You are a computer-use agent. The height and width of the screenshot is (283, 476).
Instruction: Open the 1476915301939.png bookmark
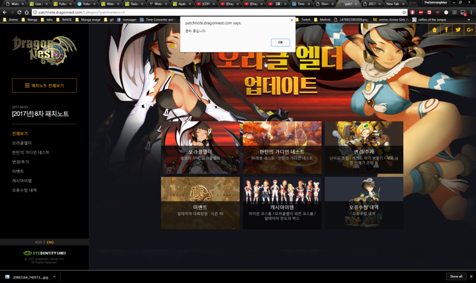click(351, 19)
